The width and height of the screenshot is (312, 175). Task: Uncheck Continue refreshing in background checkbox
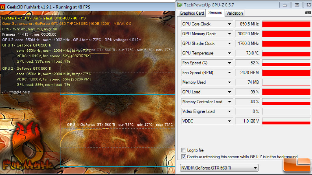tap(184, 156)
